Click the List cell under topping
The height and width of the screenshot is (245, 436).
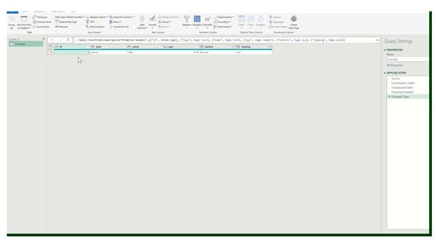[x=254, y=52]
